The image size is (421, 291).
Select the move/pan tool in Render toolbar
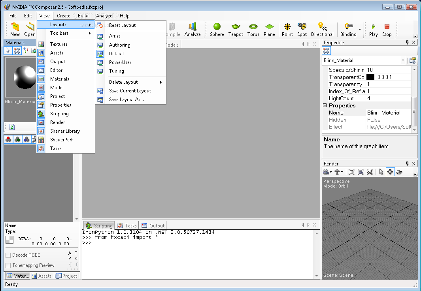pyautogui.click(x=390, y=172)
